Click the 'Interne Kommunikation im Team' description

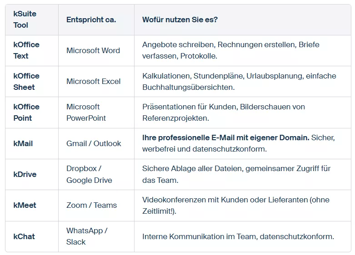point(242,236)
